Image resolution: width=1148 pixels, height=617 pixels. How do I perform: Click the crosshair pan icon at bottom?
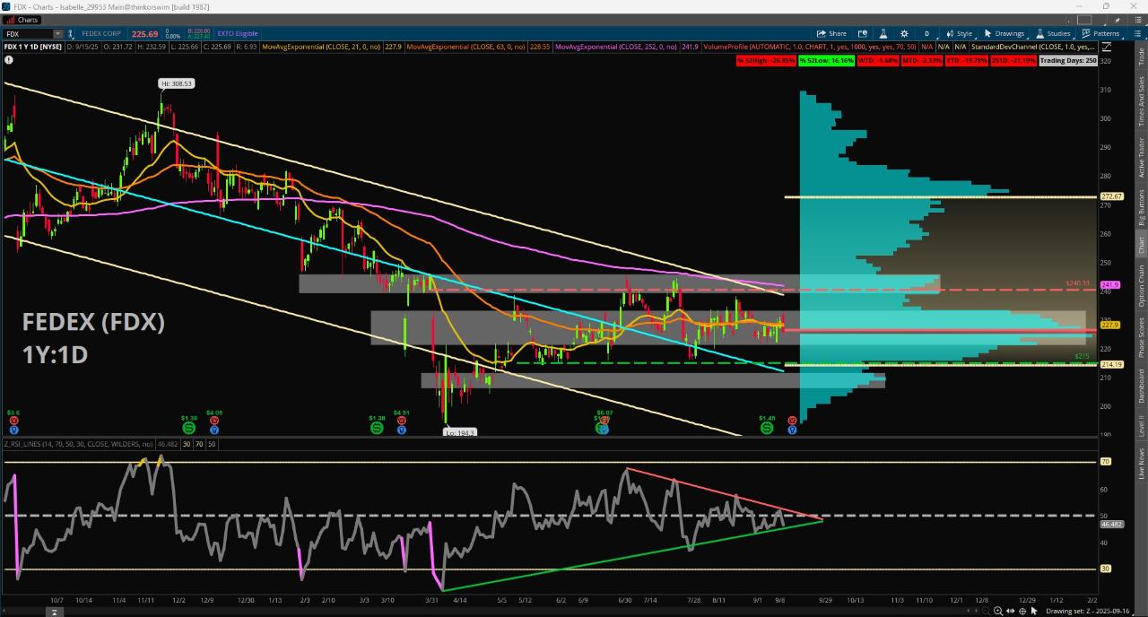(1022, 611)
